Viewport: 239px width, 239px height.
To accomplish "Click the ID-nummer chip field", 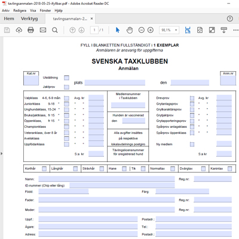I will 122,185.
